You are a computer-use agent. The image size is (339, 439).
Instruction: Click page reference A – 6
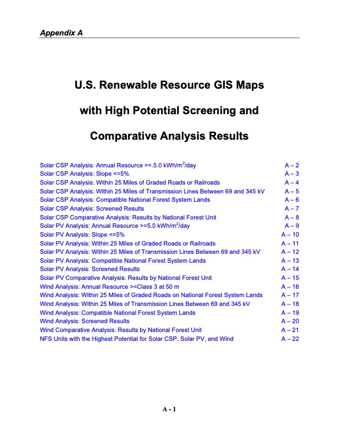[x=292, y=200]
